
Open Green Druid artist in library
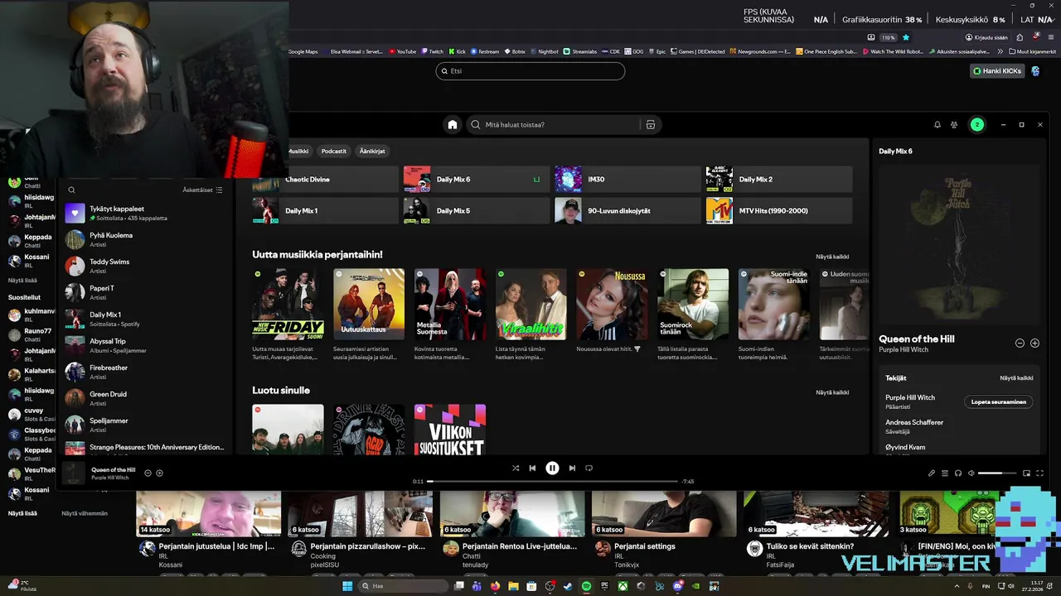pos(145,399)
